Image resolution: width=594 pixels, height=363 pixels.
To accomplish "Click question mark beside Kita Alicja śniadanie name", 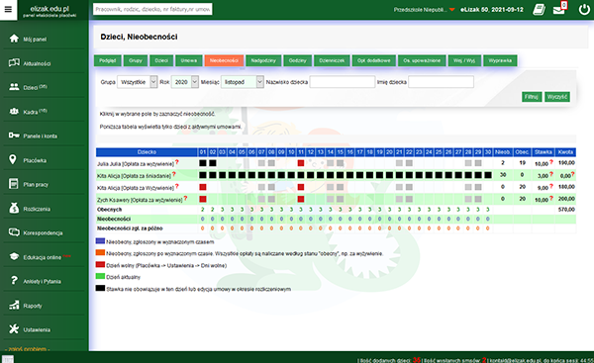I will click(x=174, y=174).
